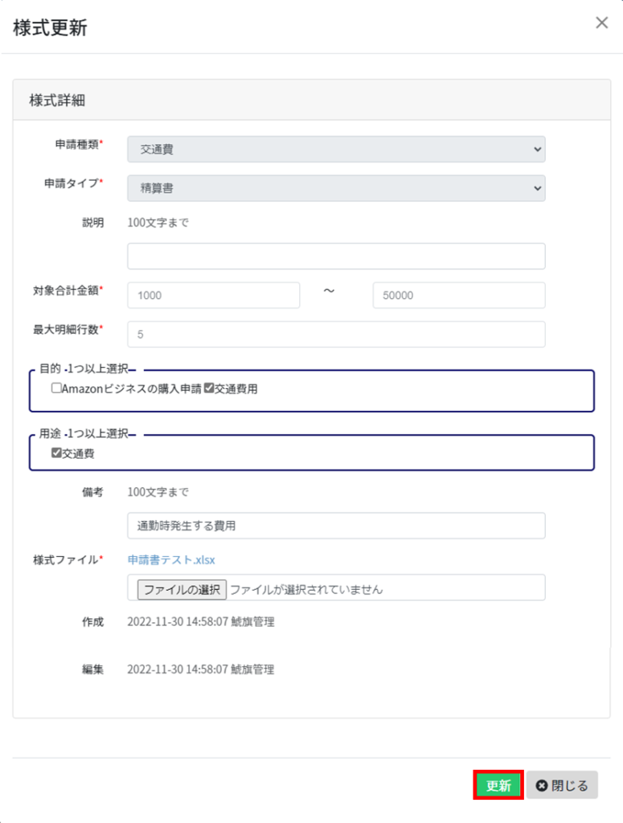The image size is (623, 823).
Task: Close the 様式更新 dialog with X icon
Action: (601, 23)
